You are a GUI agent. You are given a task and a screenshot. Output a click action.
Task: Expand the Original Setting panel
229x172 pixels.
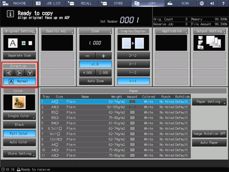coord(19,31)
